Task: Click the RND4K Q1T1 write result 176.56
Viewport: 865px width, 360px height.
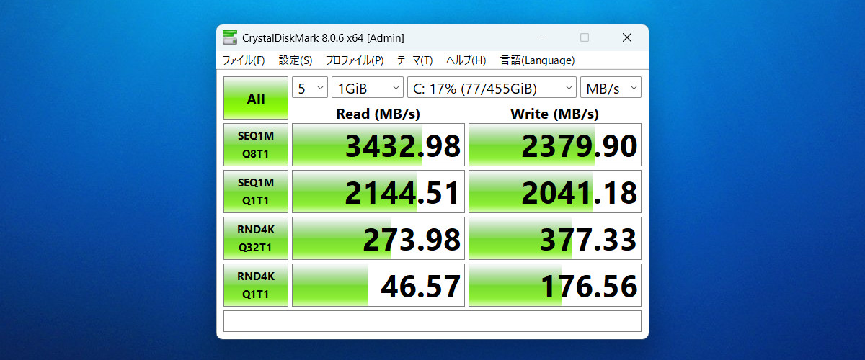Action: [x=554, y=285]
